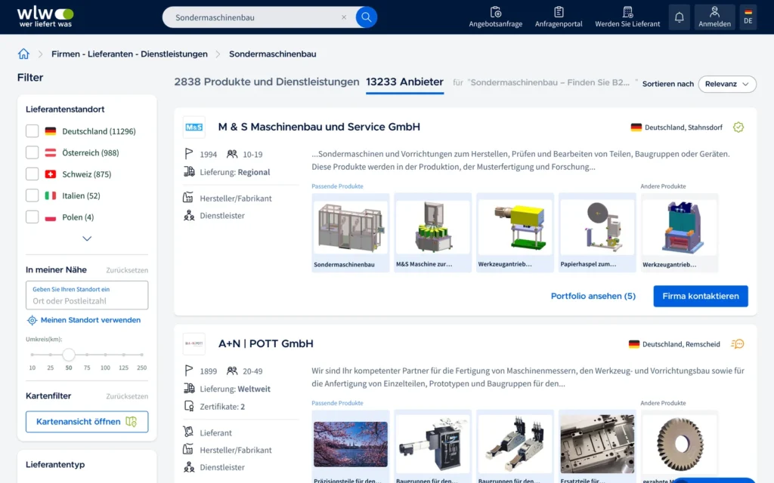Check the Deutschland (11296) filter
The width and height of the screenshot is (774, 483).
[32, 131]
